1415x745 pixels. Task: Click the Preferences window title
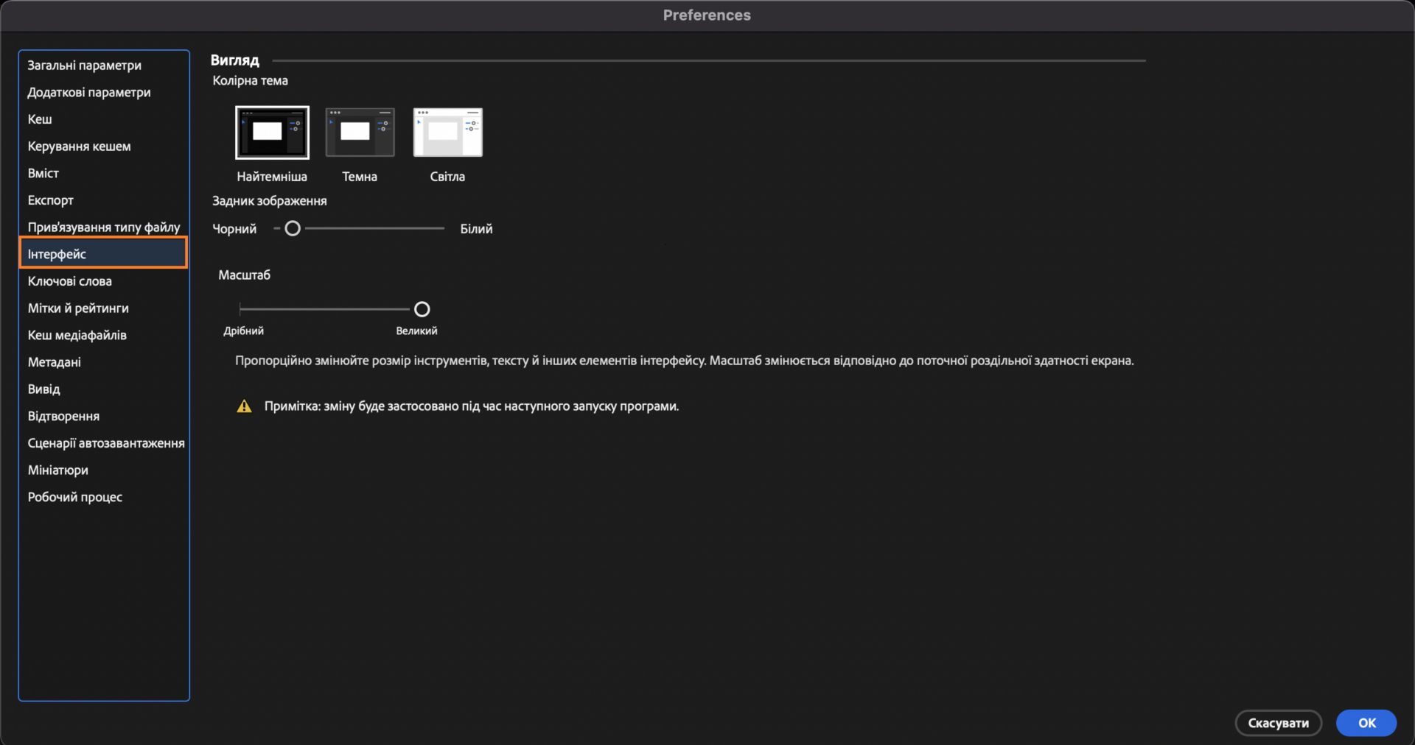(707, 15)
